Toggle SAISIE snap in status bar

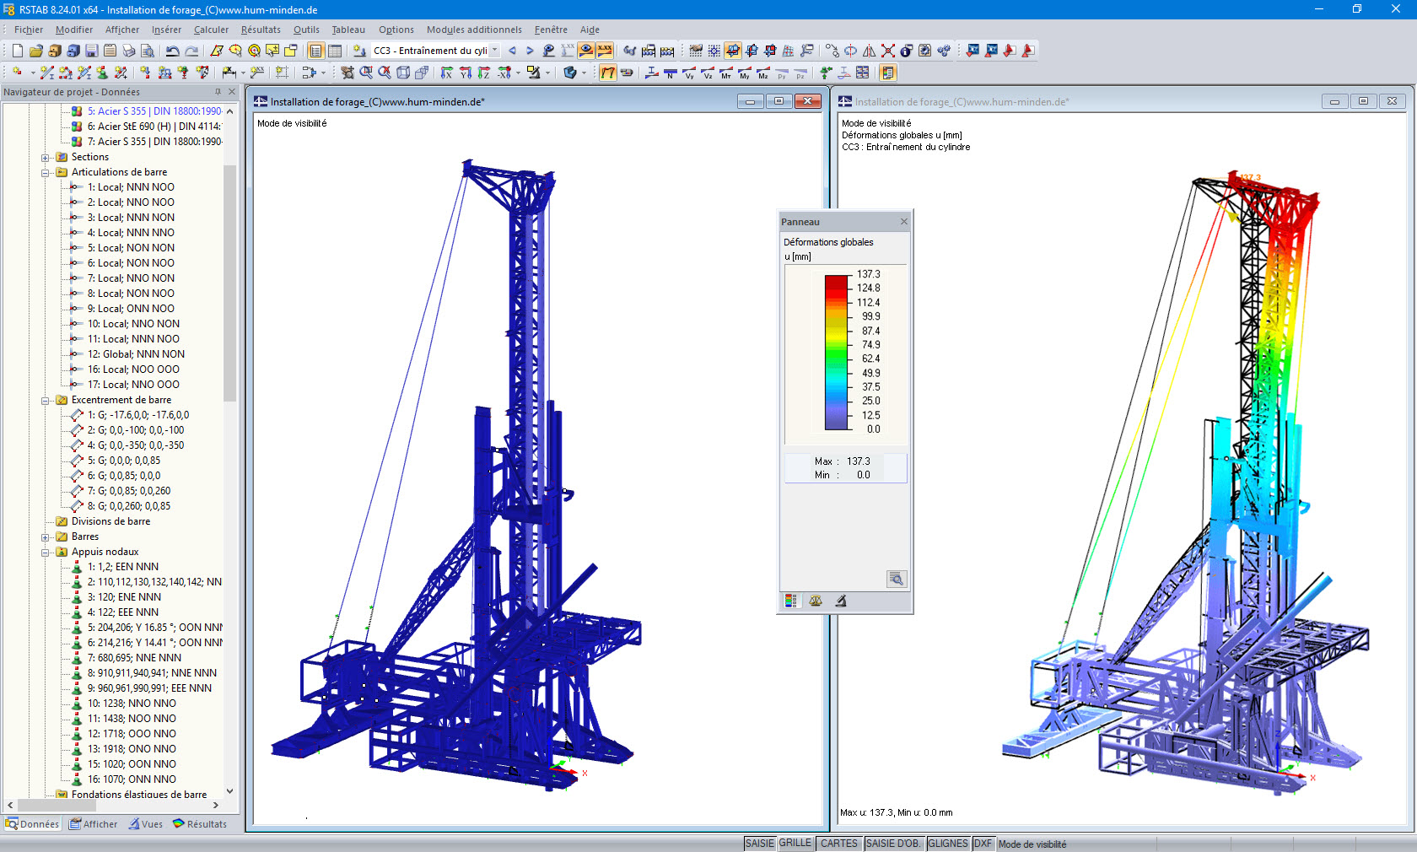[759, 844]
